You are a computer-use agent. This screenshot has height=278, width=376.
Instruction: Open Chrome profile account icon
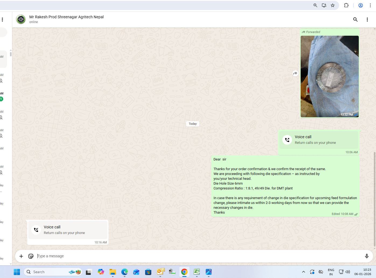(361, 5)
